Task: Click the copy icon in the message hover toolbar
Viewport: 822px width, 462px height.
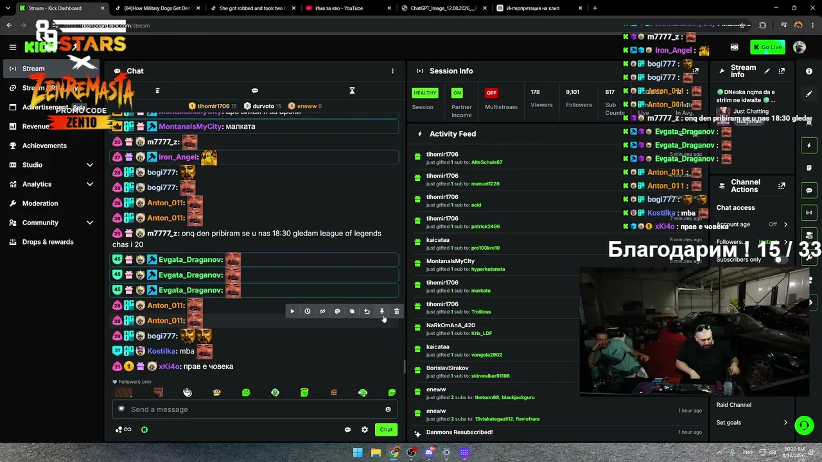Action: tap(352, 311)
